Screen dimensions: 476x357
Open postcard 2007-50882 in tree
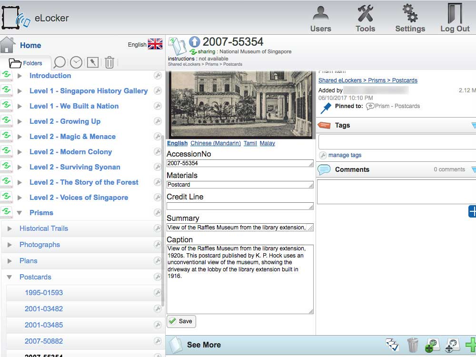[44, 341]
